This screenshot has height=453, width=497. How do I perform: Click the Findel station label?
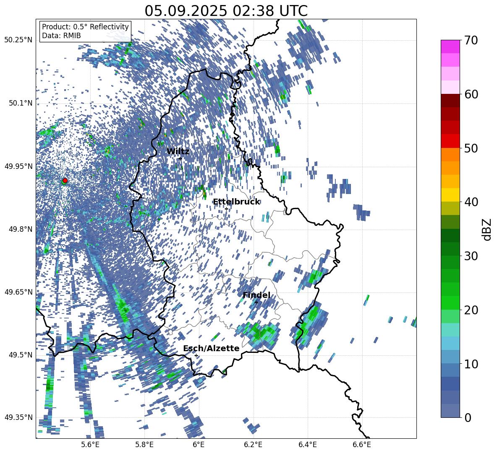(x=256, y=295)
